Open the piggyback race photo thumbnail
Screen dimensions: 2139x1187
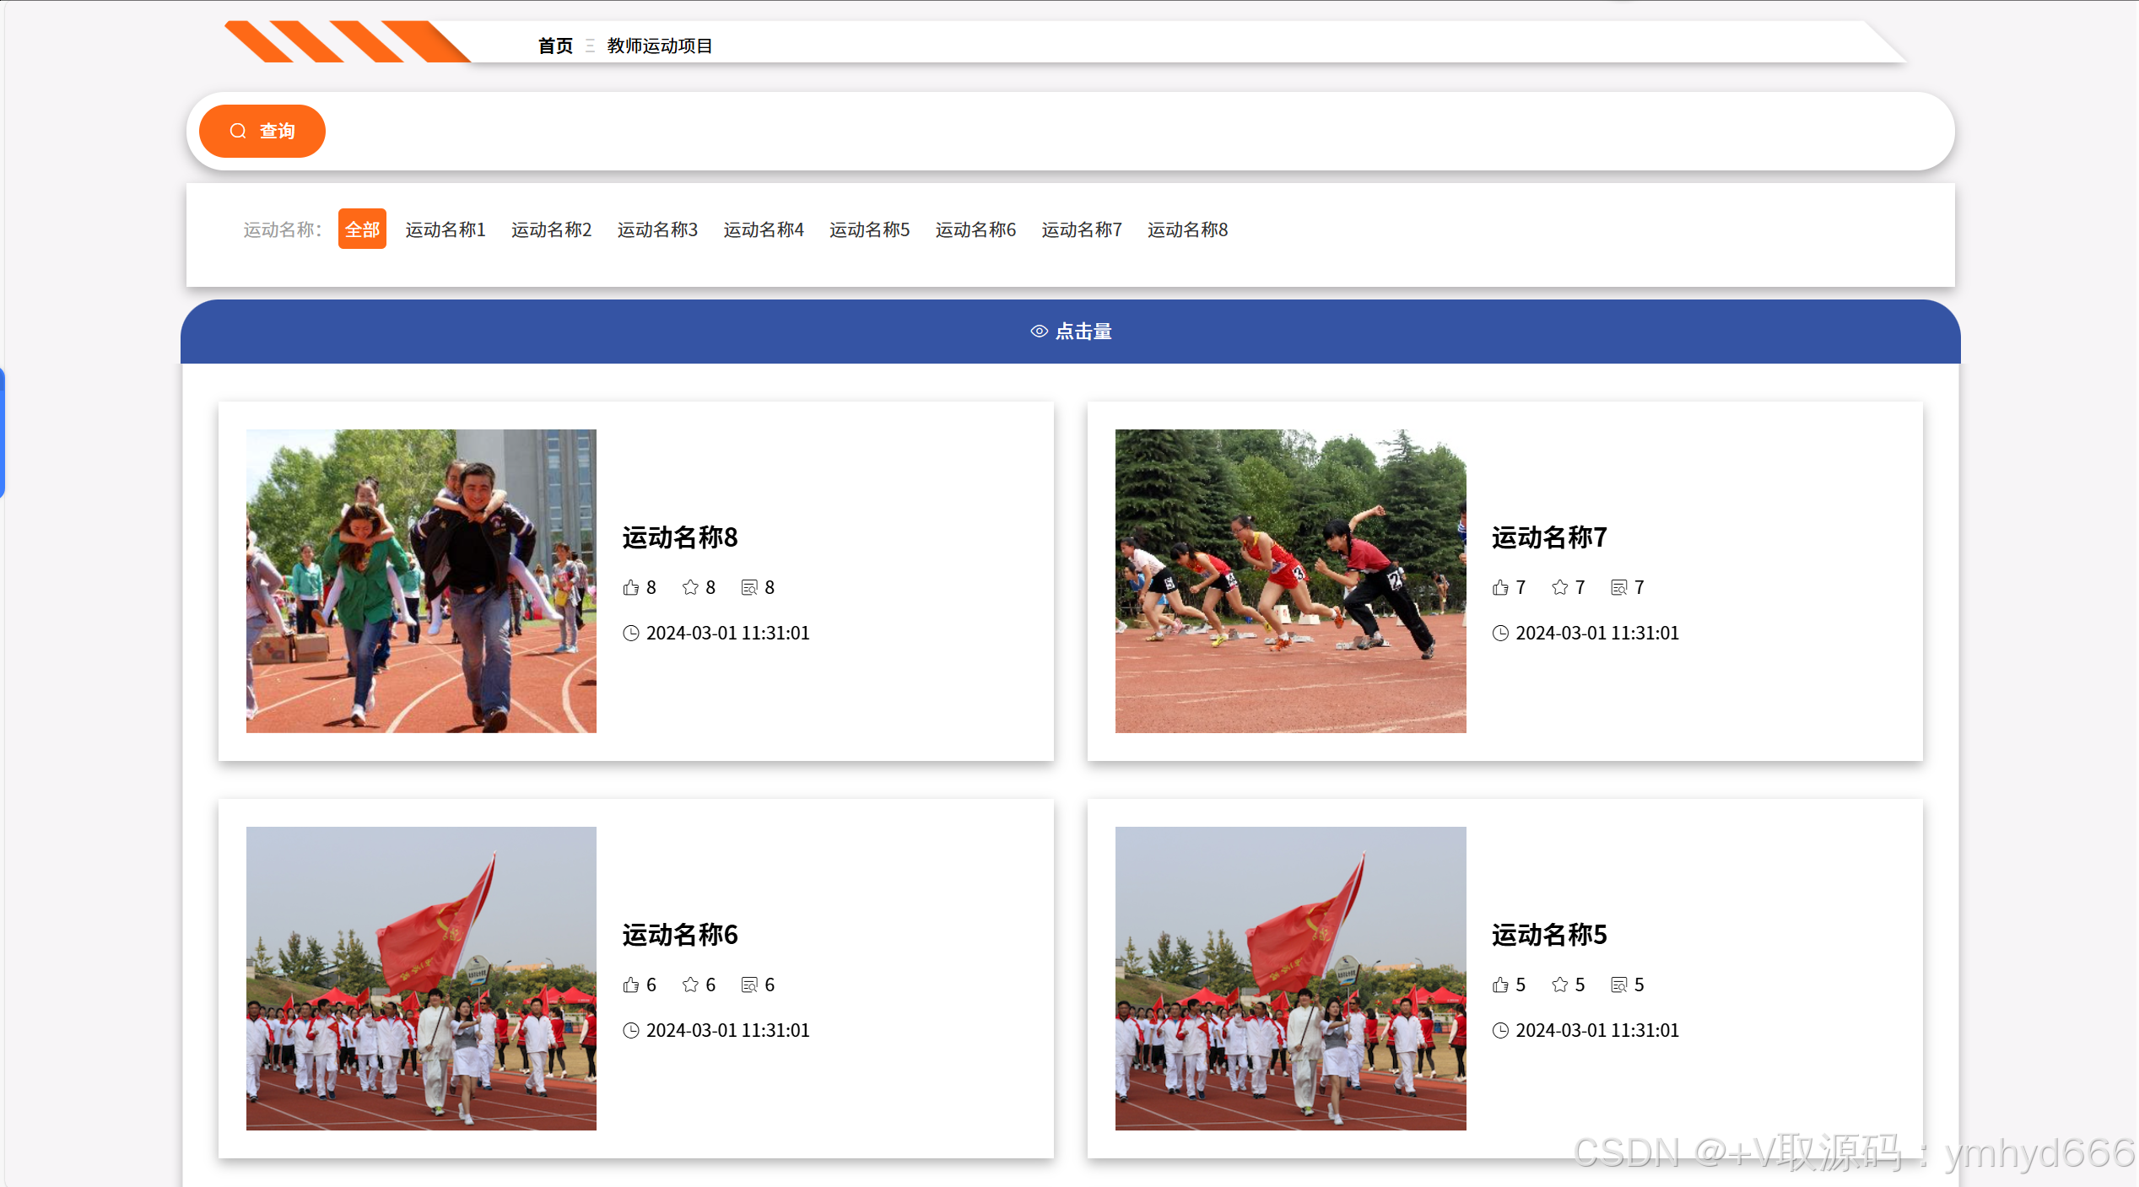[421, 580]
